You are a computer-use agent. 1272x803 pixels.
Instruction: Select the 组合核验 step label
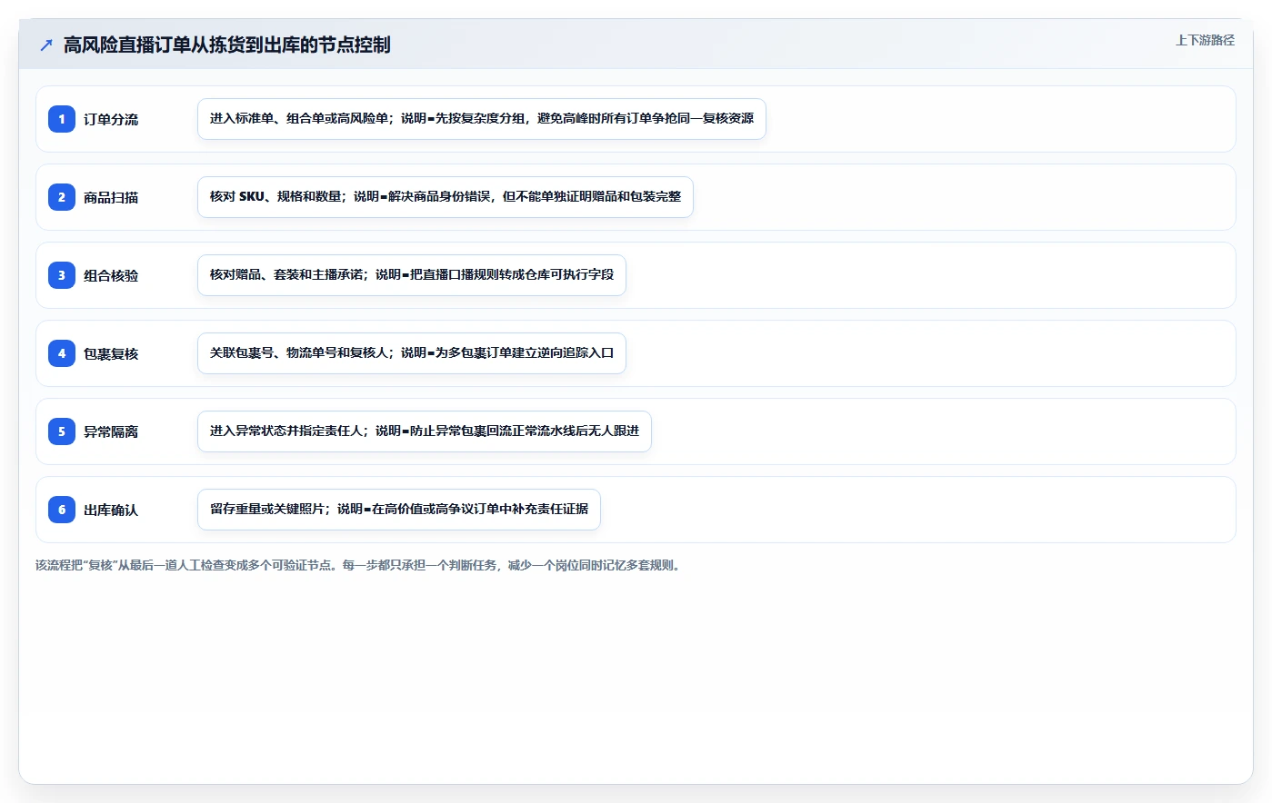[111, 275]
